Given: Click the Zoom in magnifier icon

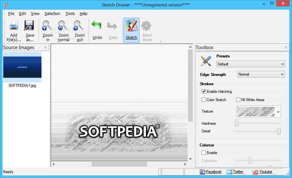Looking at the screenshot, I should coord(47,26).
